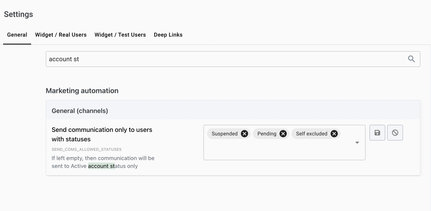The width and height of the screenshot is (431, 211).
Task: Remove the Pending status chip
Action: pos(283,134)
